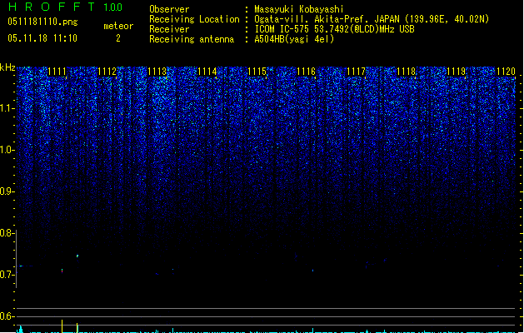Click the 1113 time marker
The image size is (524, 333).
157,72
